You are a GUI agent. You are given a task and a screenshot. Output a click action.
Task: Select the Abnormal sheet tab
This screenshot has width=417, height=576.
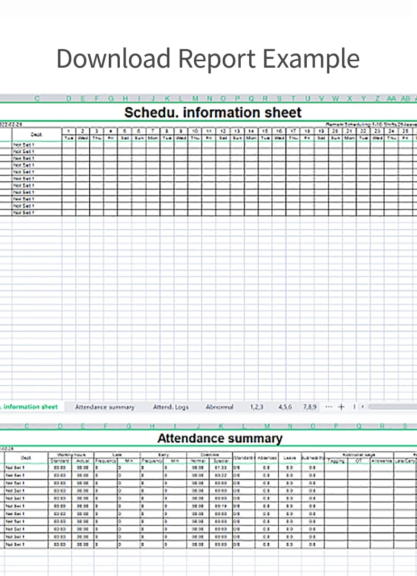pyautogui.click(x=220, y=407)
